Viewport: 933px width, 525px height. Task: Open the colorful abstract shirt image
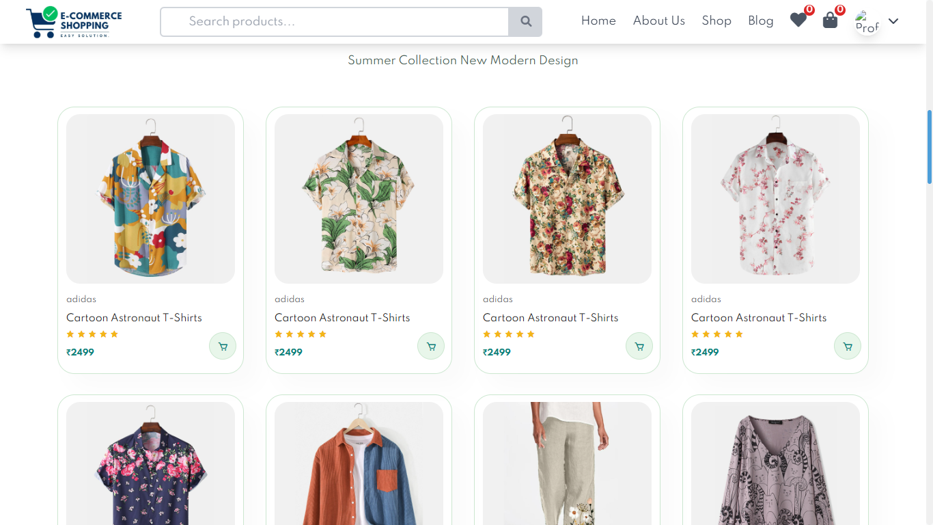tap(150, 199)
